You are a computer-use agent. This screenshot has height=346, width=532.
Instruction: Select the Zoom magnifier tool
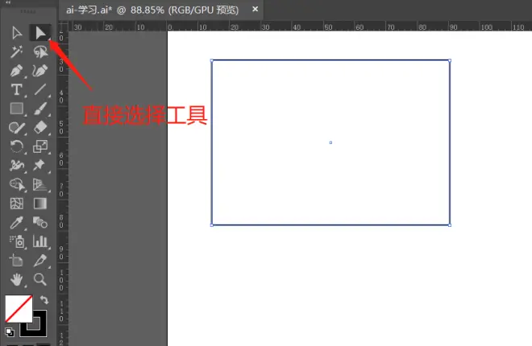coord(40,280)
